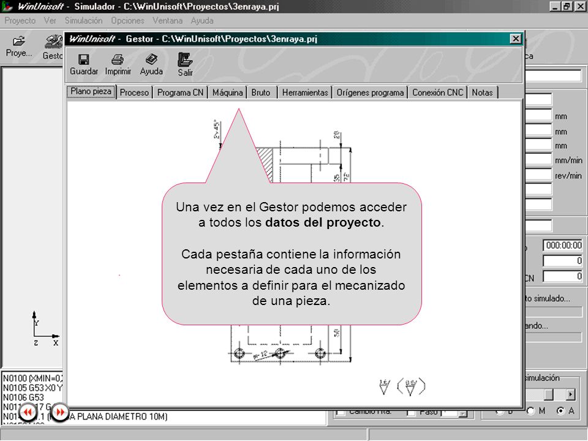This screenshot has width=588, height=441.
Task: Go to Orígenes programa tab
Action: pos(370,92)
